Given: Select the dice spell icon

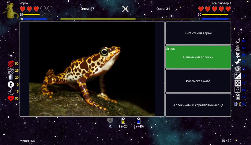Looking at the screenshot, I should pyautogui.click(x=238, y=83).
